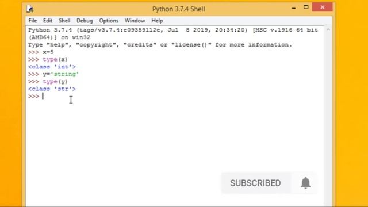
Task: Click the type(y) command line
Action: coord(48,82)
